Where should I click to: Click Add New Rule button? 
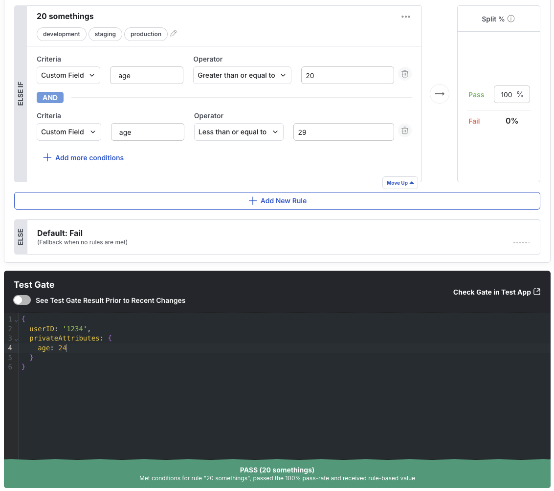click(277, 201)
